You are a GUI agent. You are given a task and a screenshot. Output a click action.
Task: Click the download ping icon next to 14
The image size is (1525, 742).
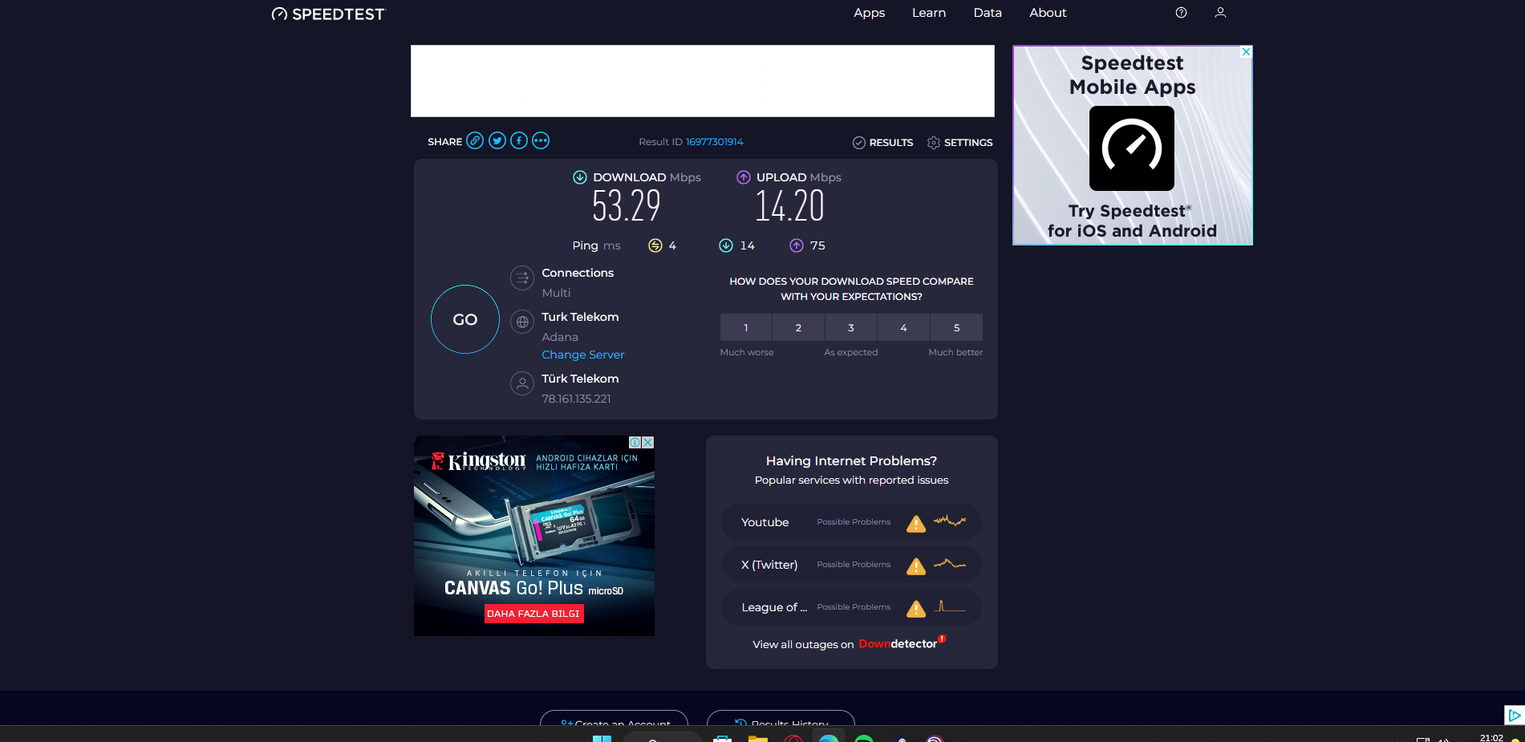(726, 245)
